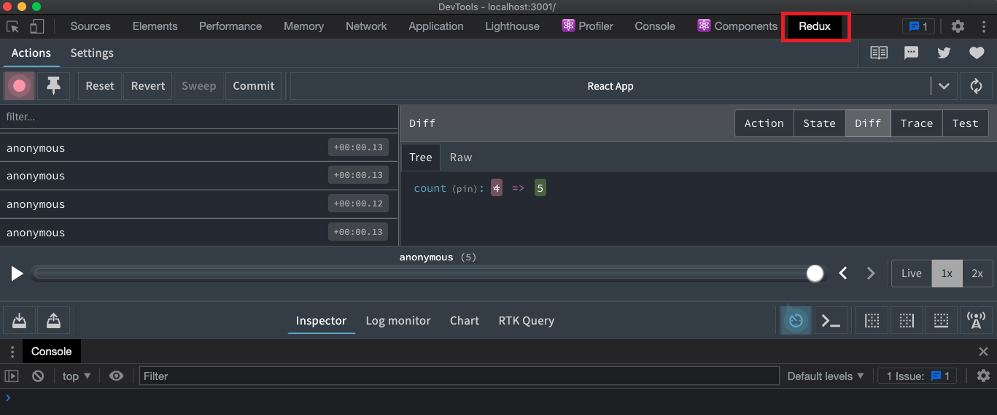Select the inspect element cursor icon

click(12, 26)
